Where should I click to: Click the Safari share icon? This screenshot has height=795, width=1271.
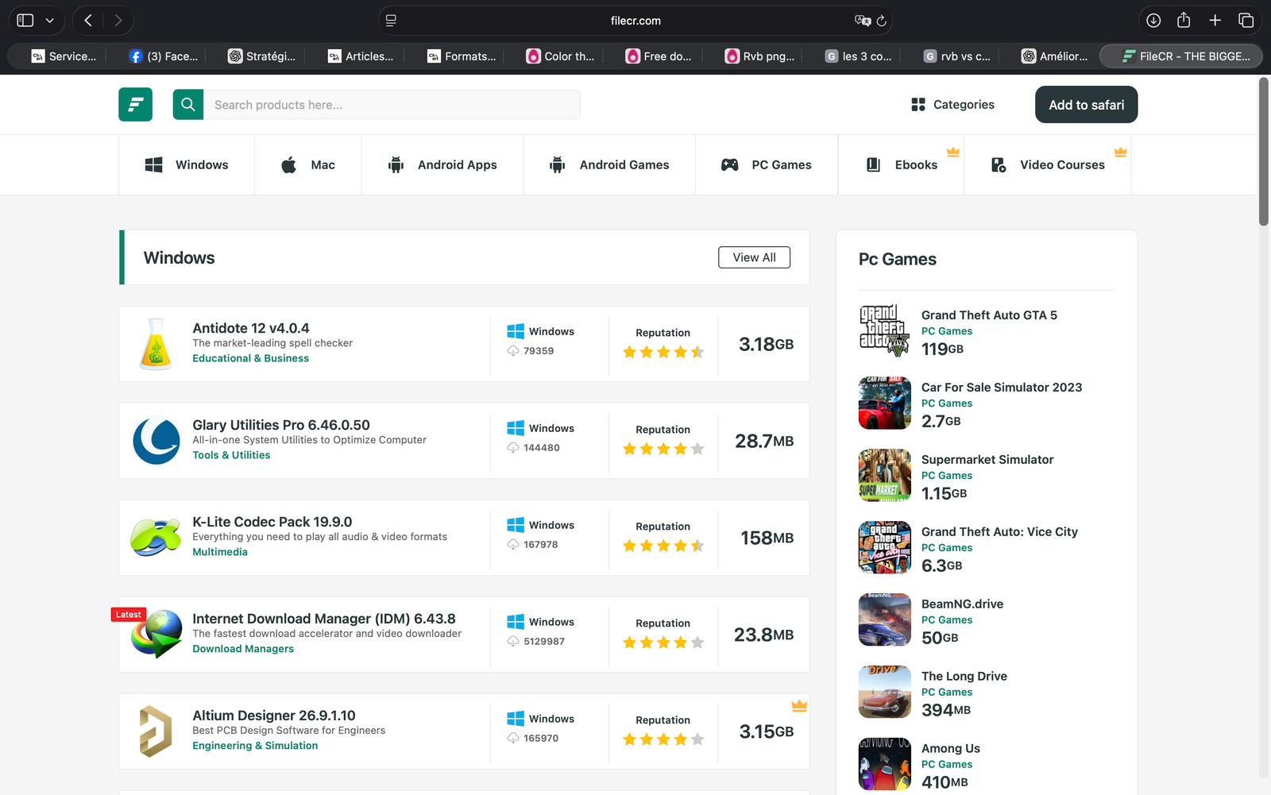[1184, 21]
